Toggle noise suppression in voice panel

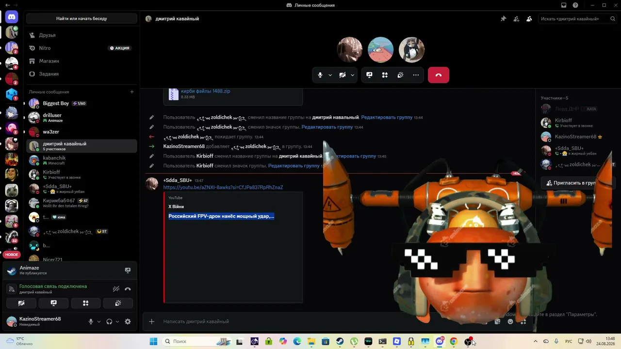pyautogui.click(x=116, y=289)
